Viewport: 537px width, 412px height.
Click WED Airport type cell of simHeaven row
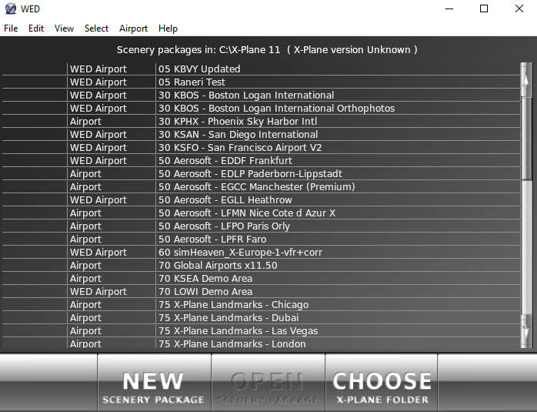[112, 253]
